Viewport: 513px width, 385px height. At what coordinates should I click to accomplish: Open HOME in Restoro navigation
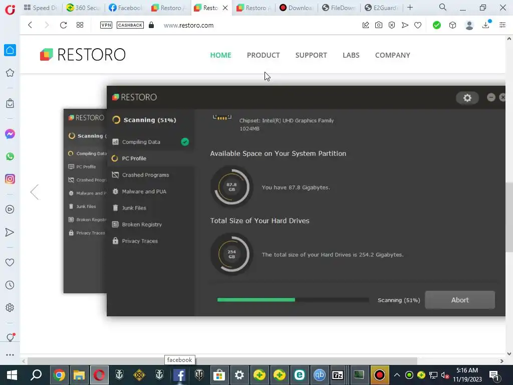coord(220,55)
